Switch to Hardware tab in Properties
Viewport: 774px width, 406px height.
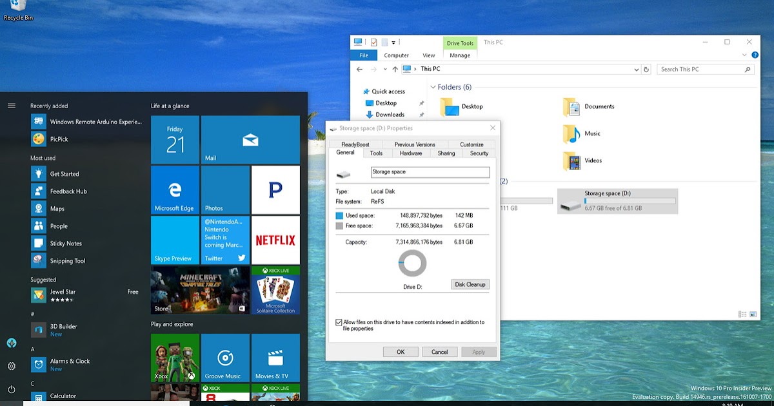411,153
